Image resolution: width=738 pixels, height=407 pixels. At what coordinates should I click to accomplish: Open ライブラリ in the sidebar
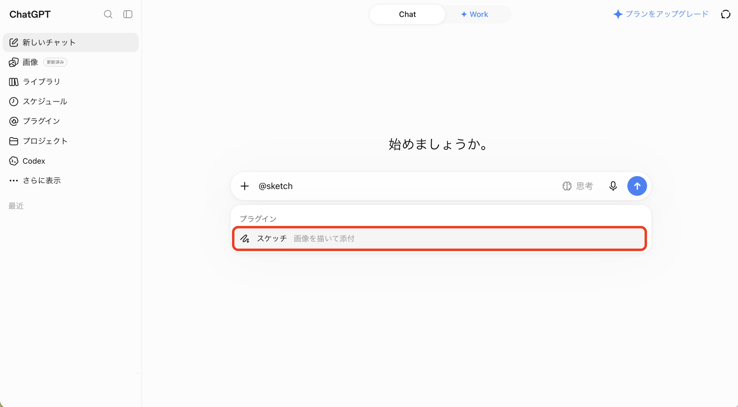click(x=71, y=82)
